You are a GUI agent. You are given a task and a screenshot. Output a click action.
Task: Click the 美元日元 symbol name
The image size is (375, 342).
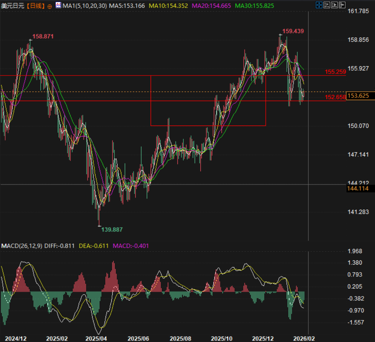pyautogui.click(x=13, y=6)
